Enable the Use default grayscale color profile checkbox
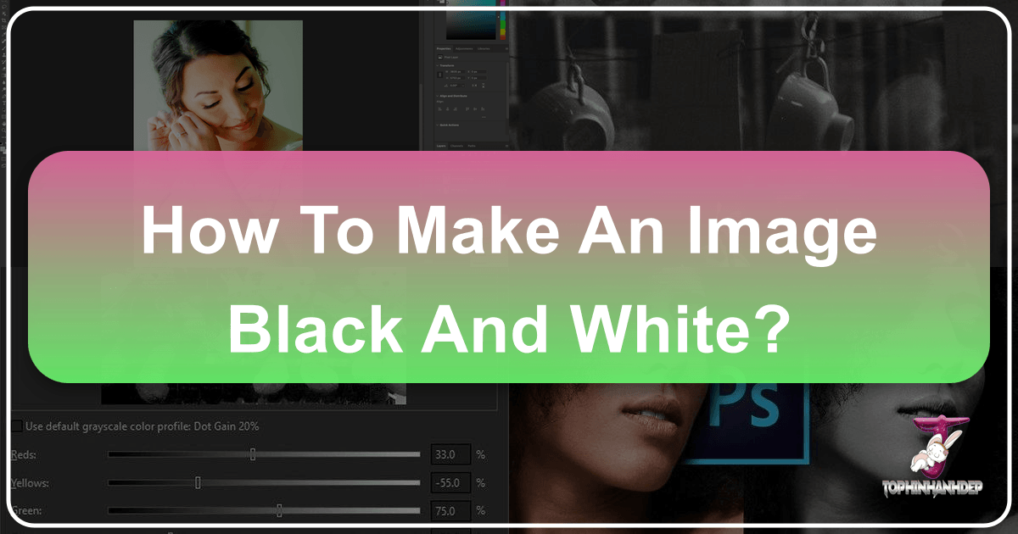The image size is (1018, 534). click(x=15, y=426)
